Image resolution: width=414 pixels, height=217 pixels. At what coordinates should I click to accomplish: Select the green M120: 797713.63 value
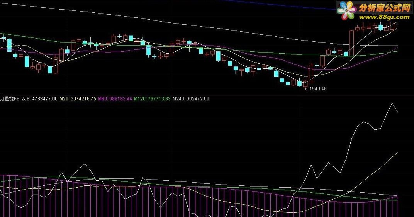point(152,99)
